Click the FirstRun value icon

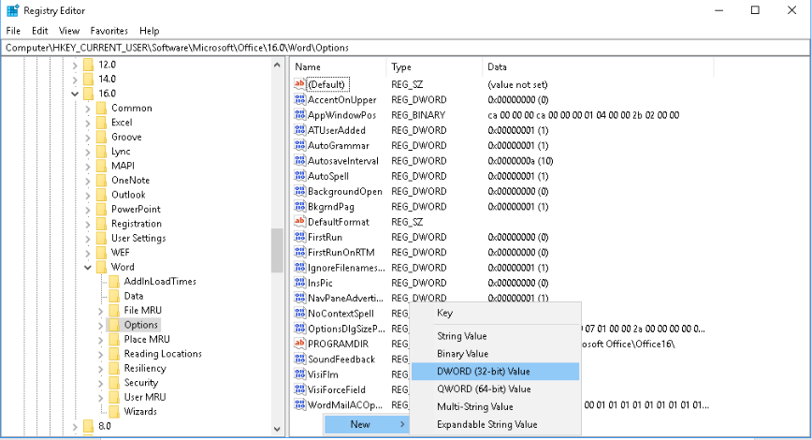tap(300, 237)
